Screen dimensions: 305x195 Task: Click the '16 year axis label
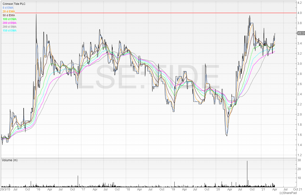pos(38,189)
